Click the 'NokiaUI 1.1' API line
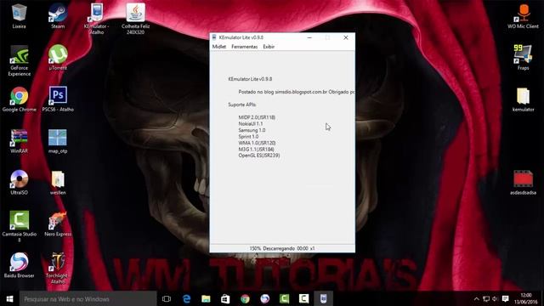 click(x=251, y=123)
